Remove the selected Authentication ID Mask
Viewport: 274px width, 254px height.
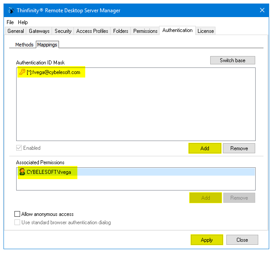239,148
